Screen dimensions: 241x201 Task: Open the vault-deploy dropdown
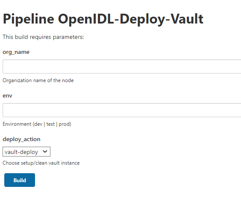point(26,152)
